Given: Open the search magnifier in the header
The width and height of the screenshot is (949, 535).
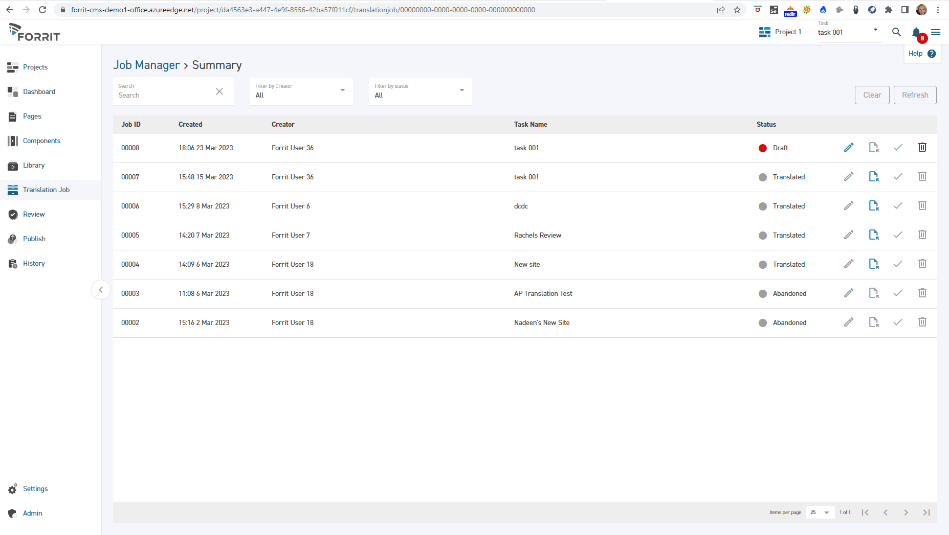Looking at the screenshot, I should [x=896, y=32].
